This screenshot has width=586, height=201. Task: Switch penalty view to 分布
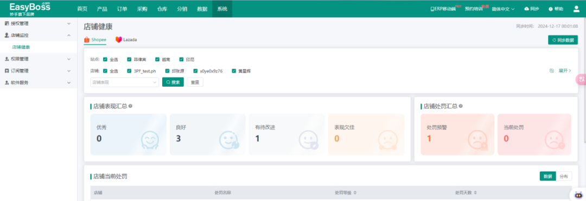[564, 177]
